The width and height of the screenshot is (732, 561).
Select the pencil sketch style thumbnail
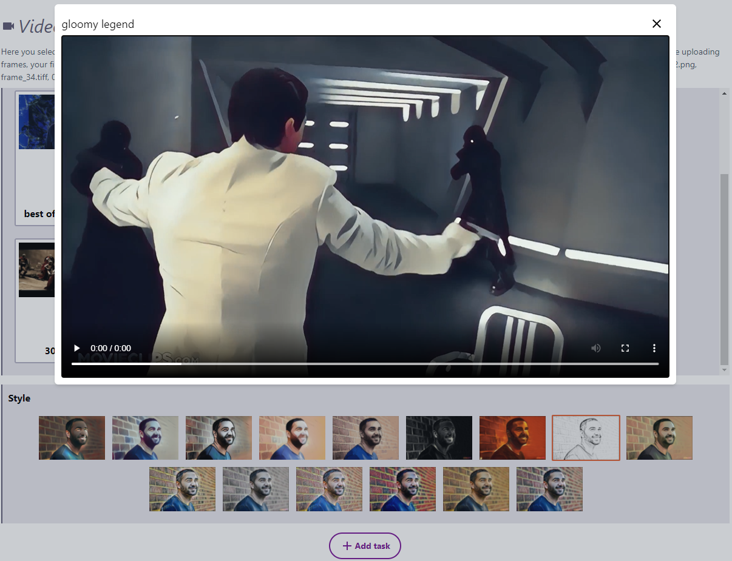coord(586,438)
